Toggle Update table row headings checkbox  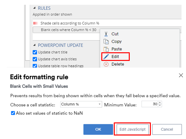click(x=35, y=66)
